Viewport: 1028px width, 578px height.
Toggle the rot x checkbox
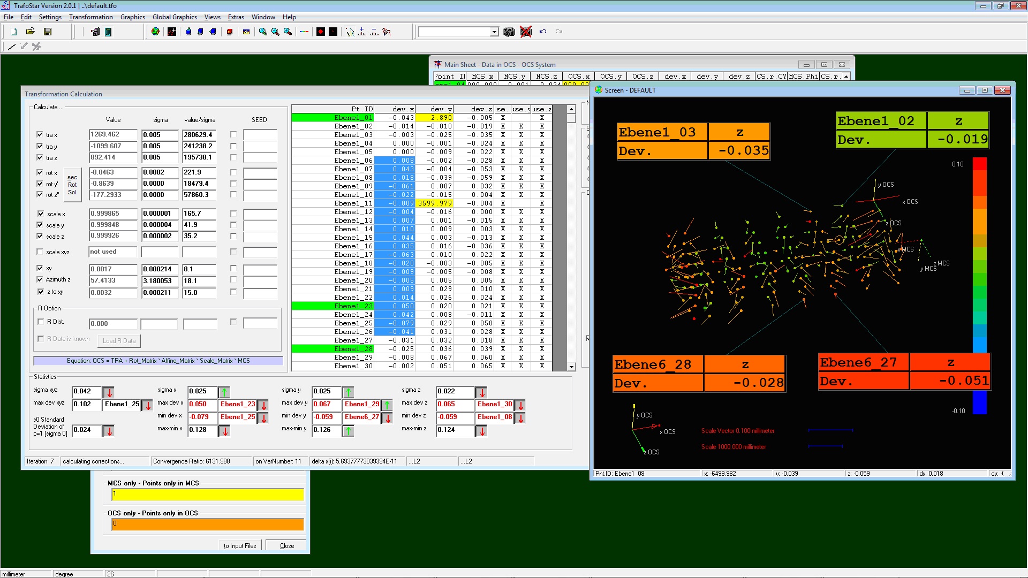coord(40,172)
